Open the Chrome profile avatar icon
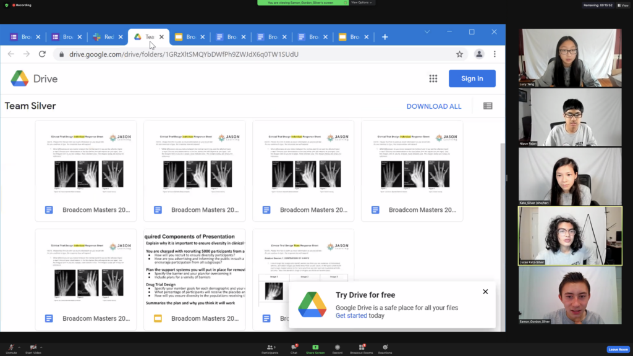 pyautogui.click(x=479, y=54)
